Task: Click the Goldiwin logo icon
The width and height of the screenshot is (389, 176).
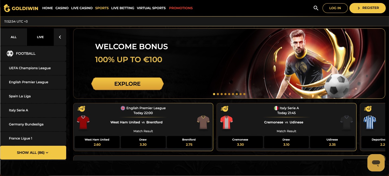Action: click(x=7, y=8)
